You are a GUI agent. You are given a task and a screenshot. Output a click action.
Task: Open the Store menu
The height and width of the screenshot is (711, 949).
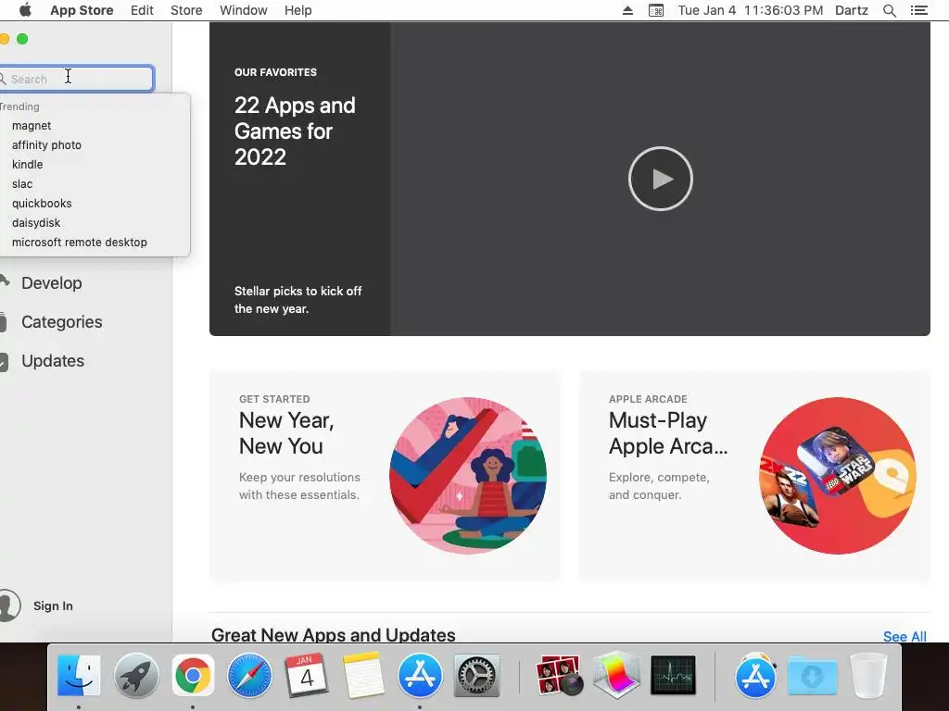186,10
